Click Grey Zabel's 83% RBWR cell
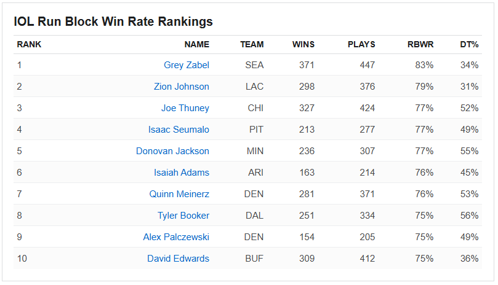498x285 pixels. (x=424, y=65)
